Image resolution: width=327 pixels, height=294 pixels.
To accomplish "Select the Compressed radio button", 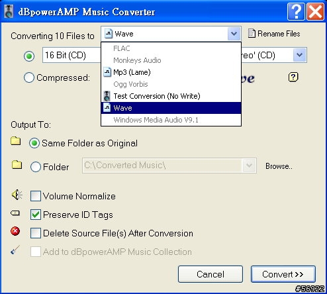I will point(29,77).
